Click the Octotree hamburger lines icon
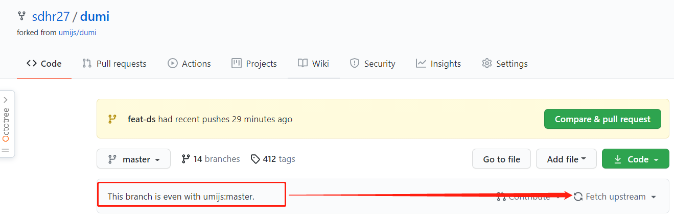674x223 pixels. click(6, 151)
